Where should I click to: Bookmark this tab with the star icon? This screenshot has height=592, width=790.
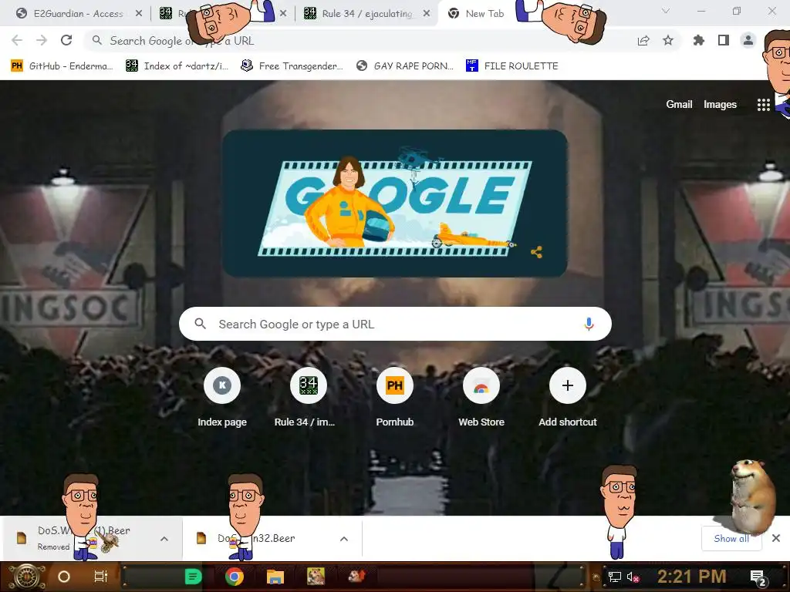[668, 40]
